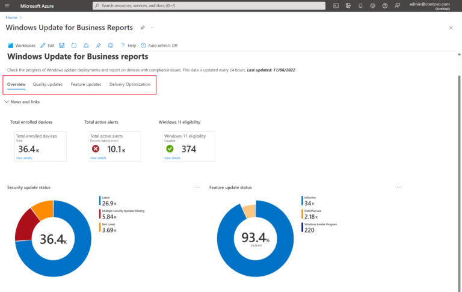
Task: Click the 374 Windows 11 eligibility value
Action: pos(189,149)
